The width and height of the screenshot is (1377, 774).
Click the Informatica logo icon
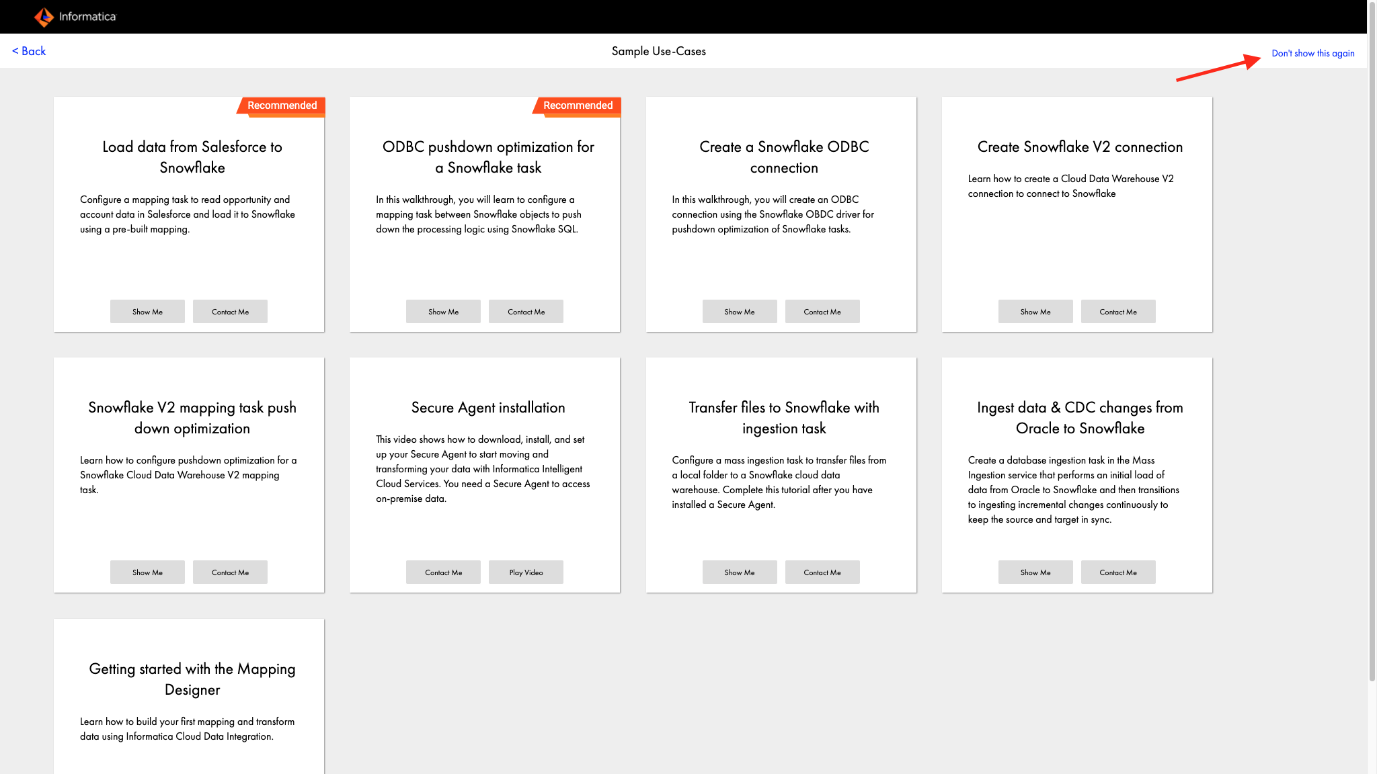tap(44, 17)
